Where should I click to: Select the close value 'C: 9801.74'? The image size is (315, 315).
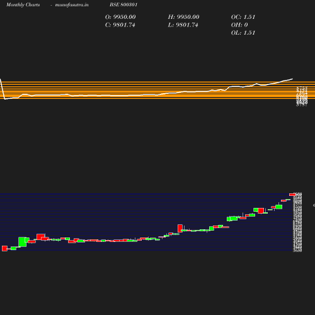120,25
